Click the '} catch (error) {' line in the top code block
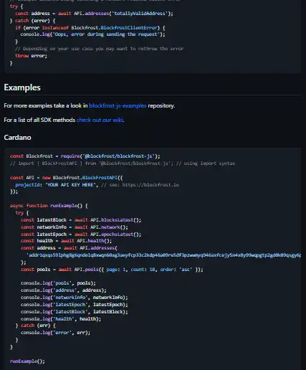This screenshot has height=370, width=306. [33, 21]
